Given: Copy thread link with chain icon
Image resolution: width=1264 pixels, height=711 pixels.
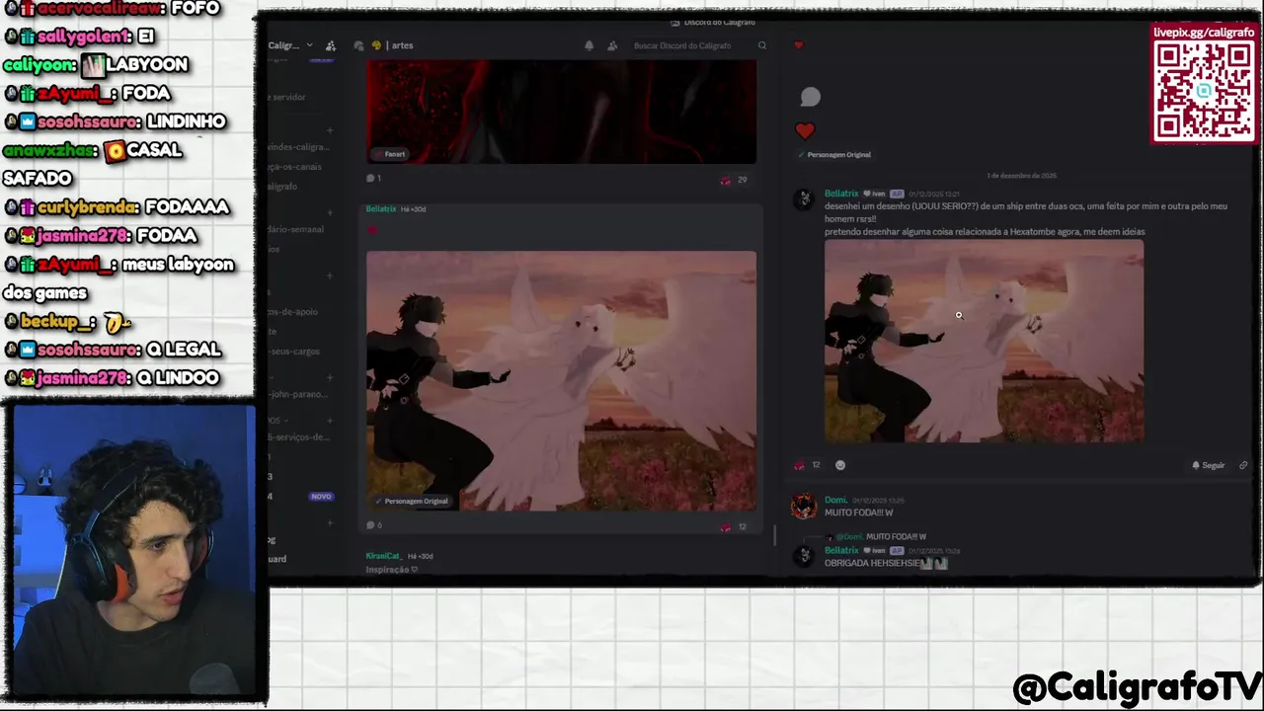Looking at the screenshot, I should (x=1243, y=465).
